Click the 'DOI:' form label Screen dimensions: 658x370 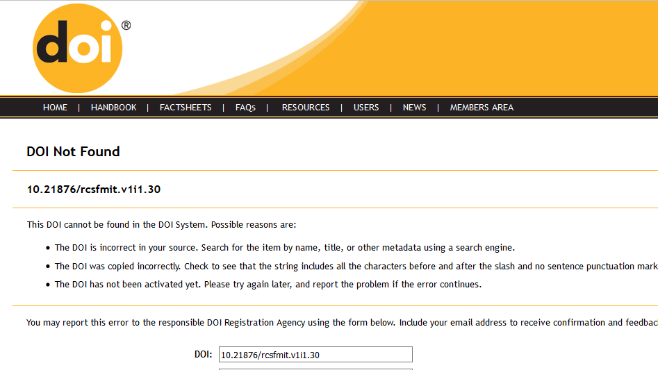pos(203,355)
